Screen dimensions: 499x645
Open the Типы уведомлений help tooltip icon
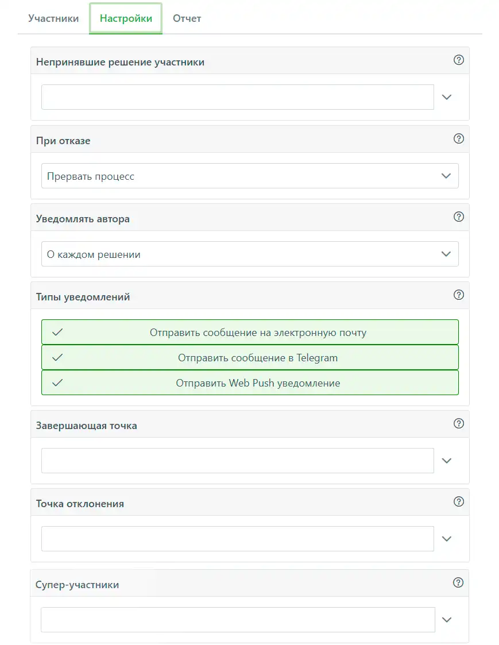click(459, 295)
